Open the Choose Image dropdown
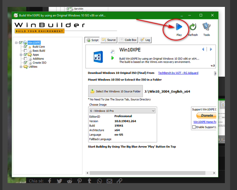Image resolution: width=237 pixels, height=190 pixels. [122, 111]
